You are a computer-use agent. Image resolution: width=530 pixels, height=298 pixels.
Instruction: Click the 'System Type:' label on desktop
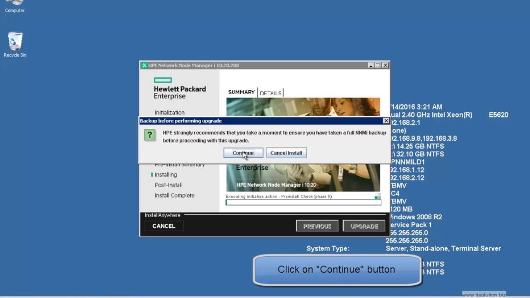point(328,248)
